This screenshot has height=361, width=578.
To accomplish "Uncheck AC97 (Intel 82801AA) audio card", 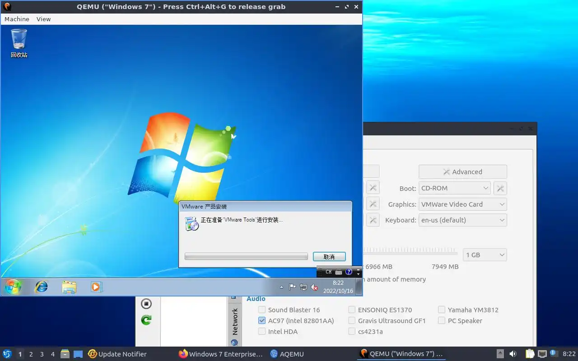I will pyautogui.click(x=296, y=321).
